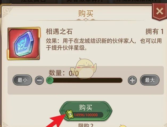Click the 相遇之石 item name text

point(59,32)
